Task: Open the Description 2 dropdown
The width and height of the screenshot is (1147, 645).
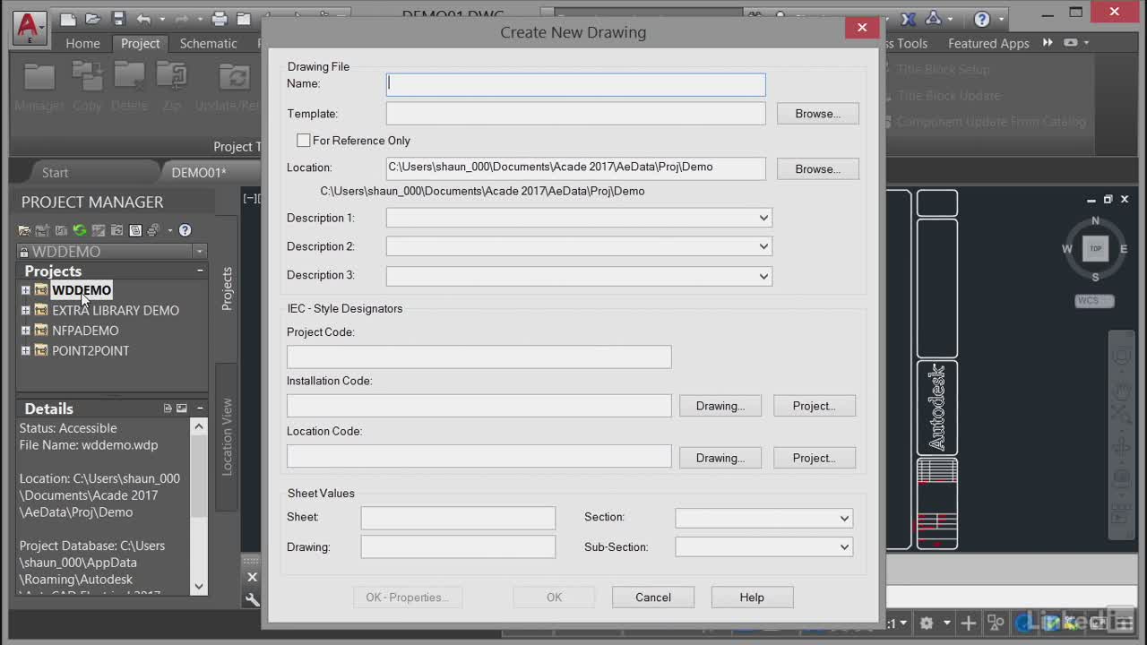Action: coord(763,246)
